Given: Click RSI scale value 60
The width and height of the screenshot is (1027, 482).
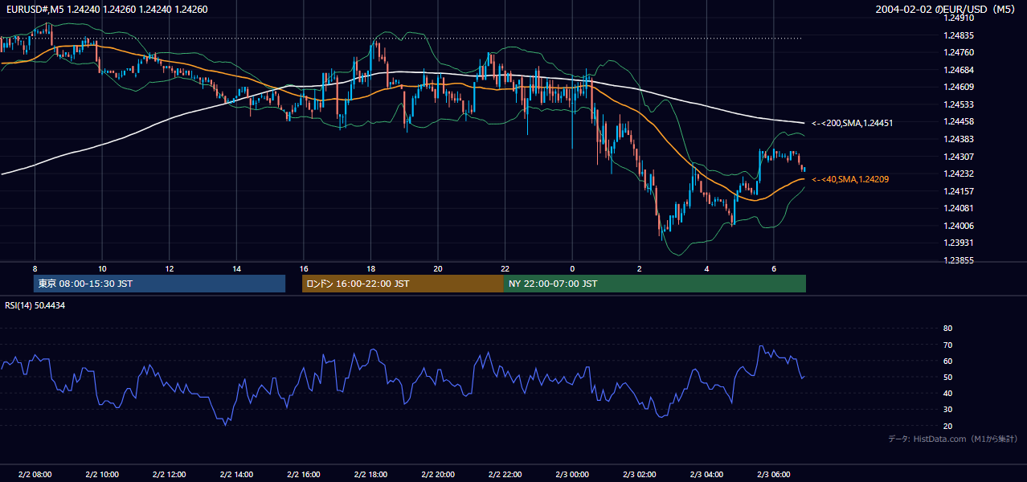Looking at the screenshot, I should point(947,361).
